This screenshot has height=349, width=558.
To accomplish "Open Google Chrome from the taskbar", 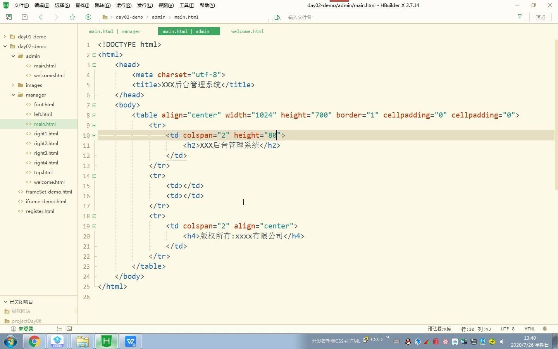I will coord(34,341).
